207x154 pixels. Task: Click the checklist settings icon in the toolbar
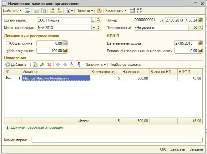[x=140, y=11]
